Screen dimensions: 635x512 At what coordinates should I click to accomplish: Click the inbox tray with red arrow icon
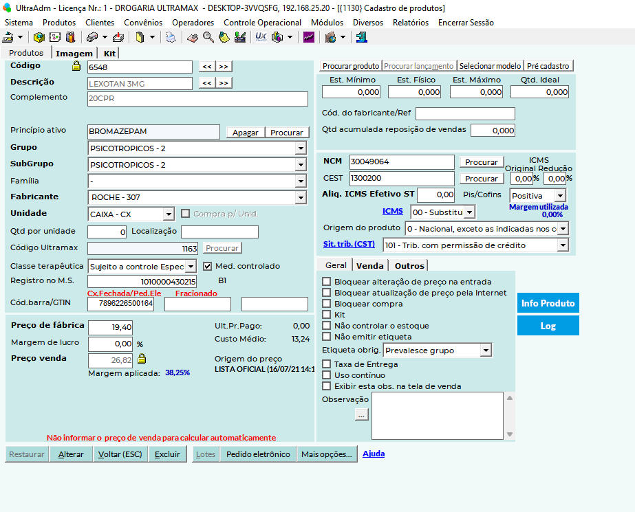118,38
